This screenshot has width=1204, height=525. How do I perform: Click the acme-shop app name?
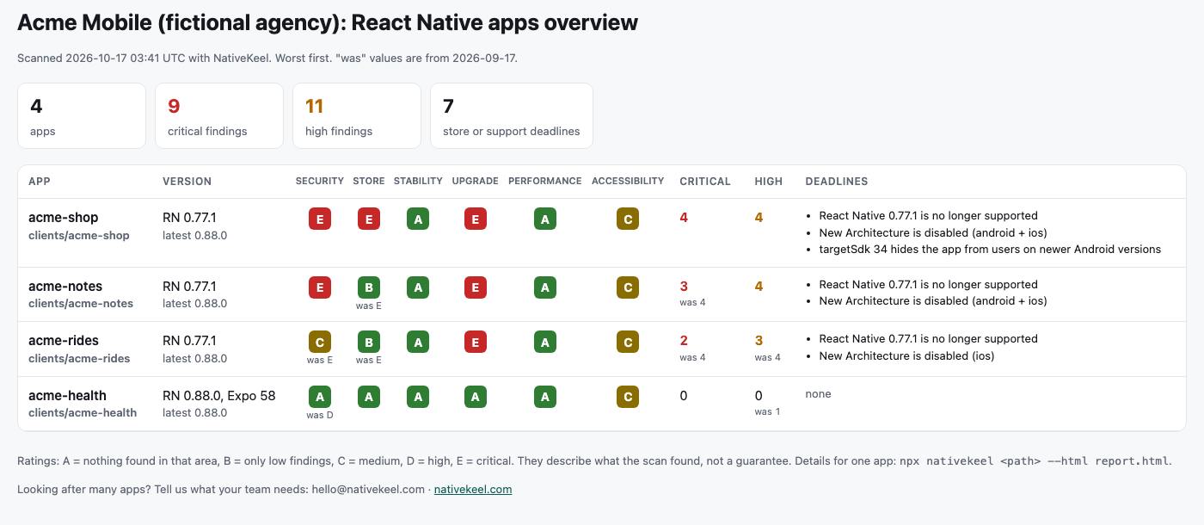(64, 218)
